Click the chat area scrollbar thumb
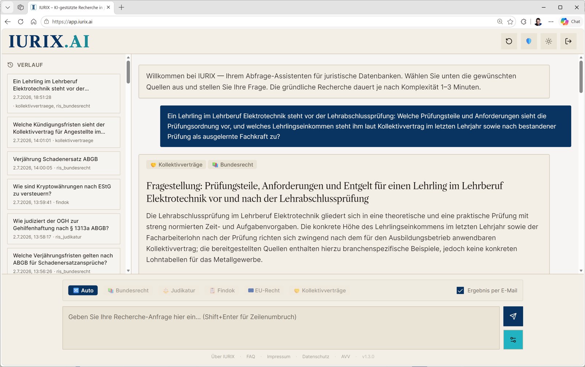Viewport: 585px width, 367px height. [581, 77]
